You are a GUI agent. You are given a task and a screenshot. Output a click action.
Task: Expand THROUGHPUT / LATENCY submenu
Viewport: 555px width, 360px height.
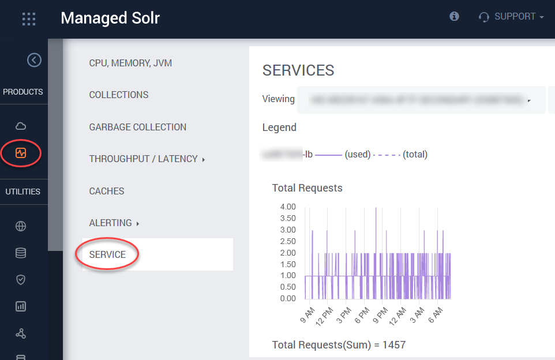147,159
